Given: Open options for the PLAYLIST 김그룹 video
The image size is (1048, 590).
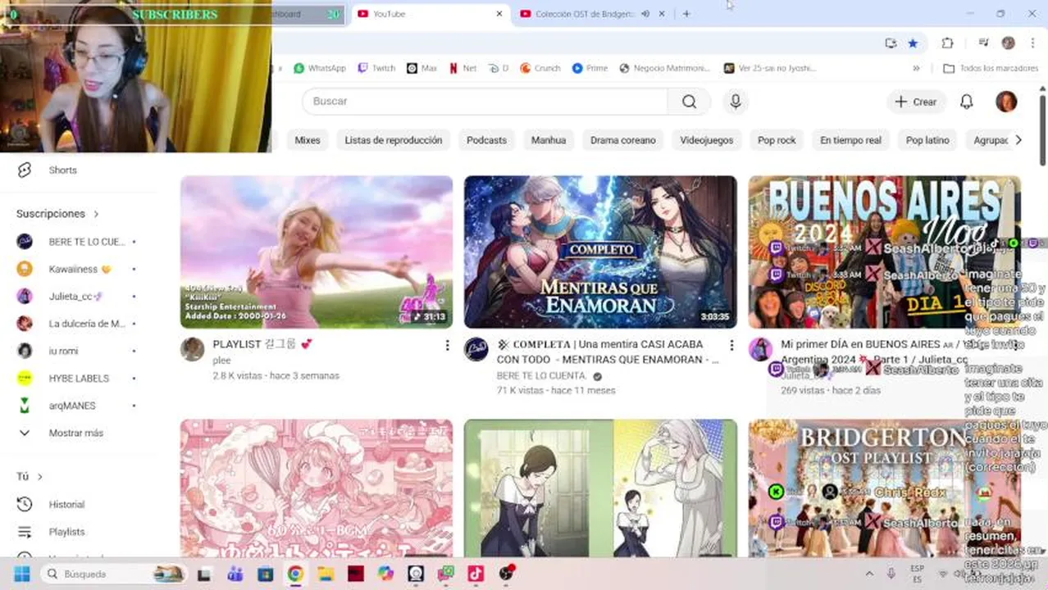Looking at the screenshot, I should click(447, 345).
